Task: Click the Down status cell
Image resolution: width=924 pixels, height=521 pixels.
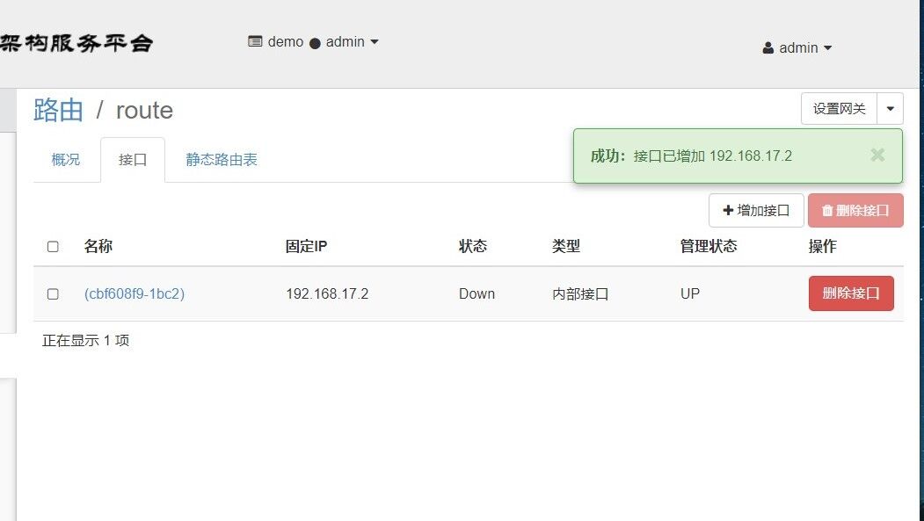Action: coord(477,293)
